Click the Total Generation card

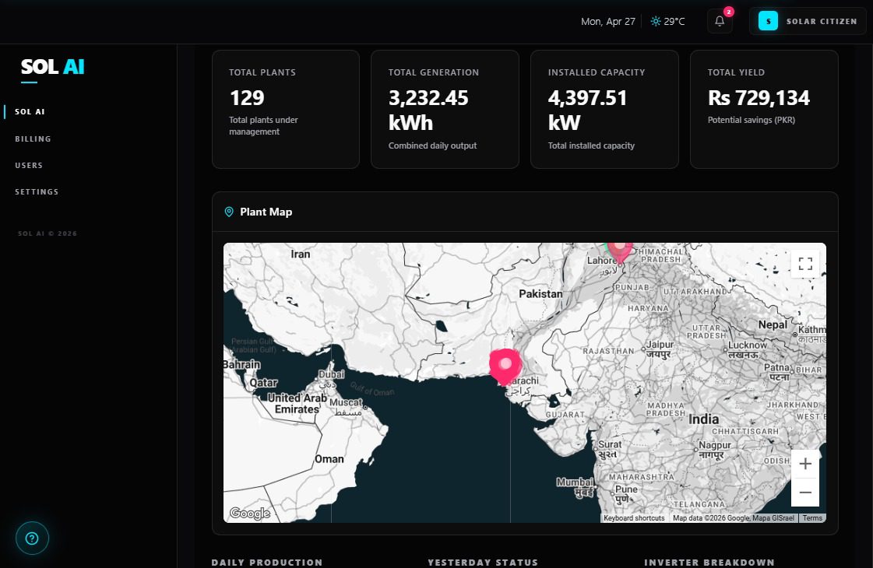tap(445, 109)
